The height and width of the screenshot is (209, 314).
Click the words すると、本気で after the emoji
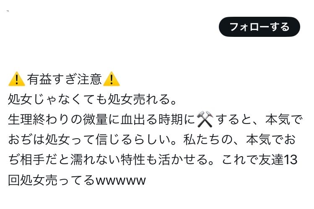260,119
